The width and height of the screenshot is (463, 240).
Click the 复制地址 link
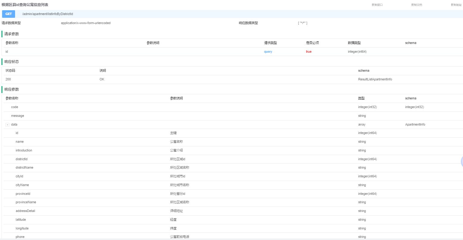[456, 5]
